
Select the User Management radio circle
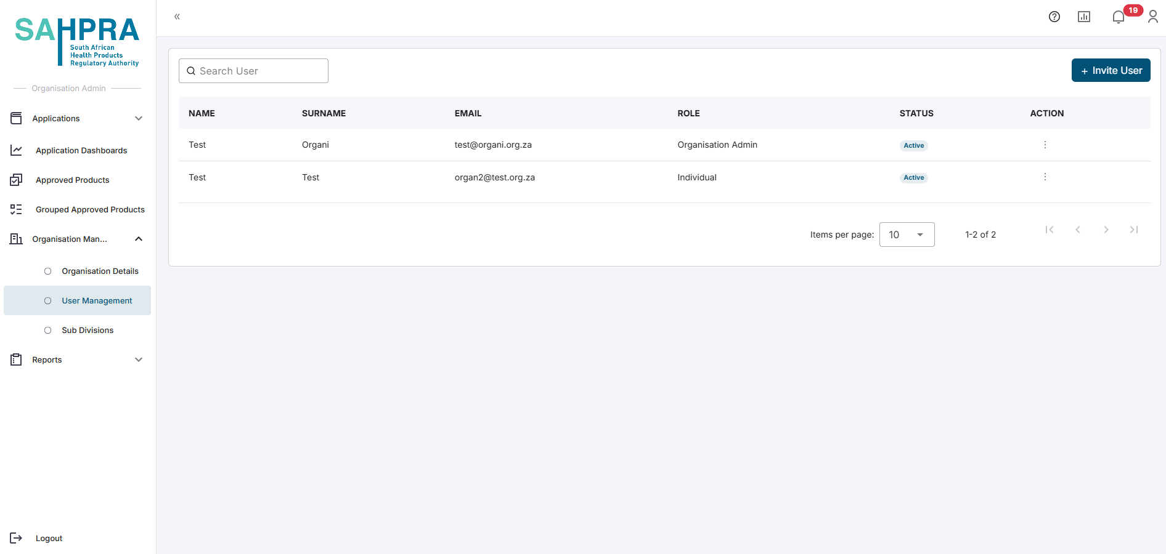click(47, 301)
